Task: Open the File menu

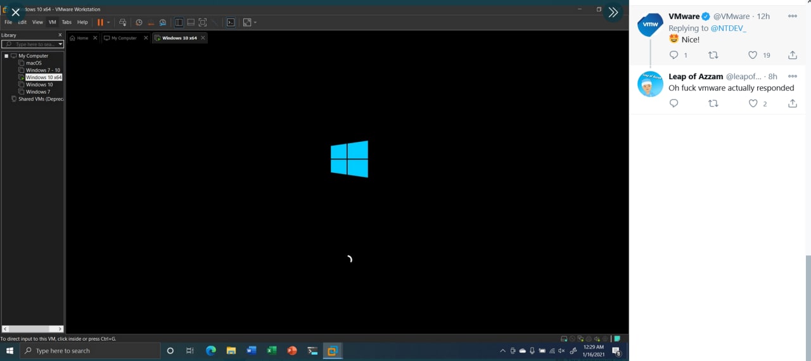Action: [8, 22]
